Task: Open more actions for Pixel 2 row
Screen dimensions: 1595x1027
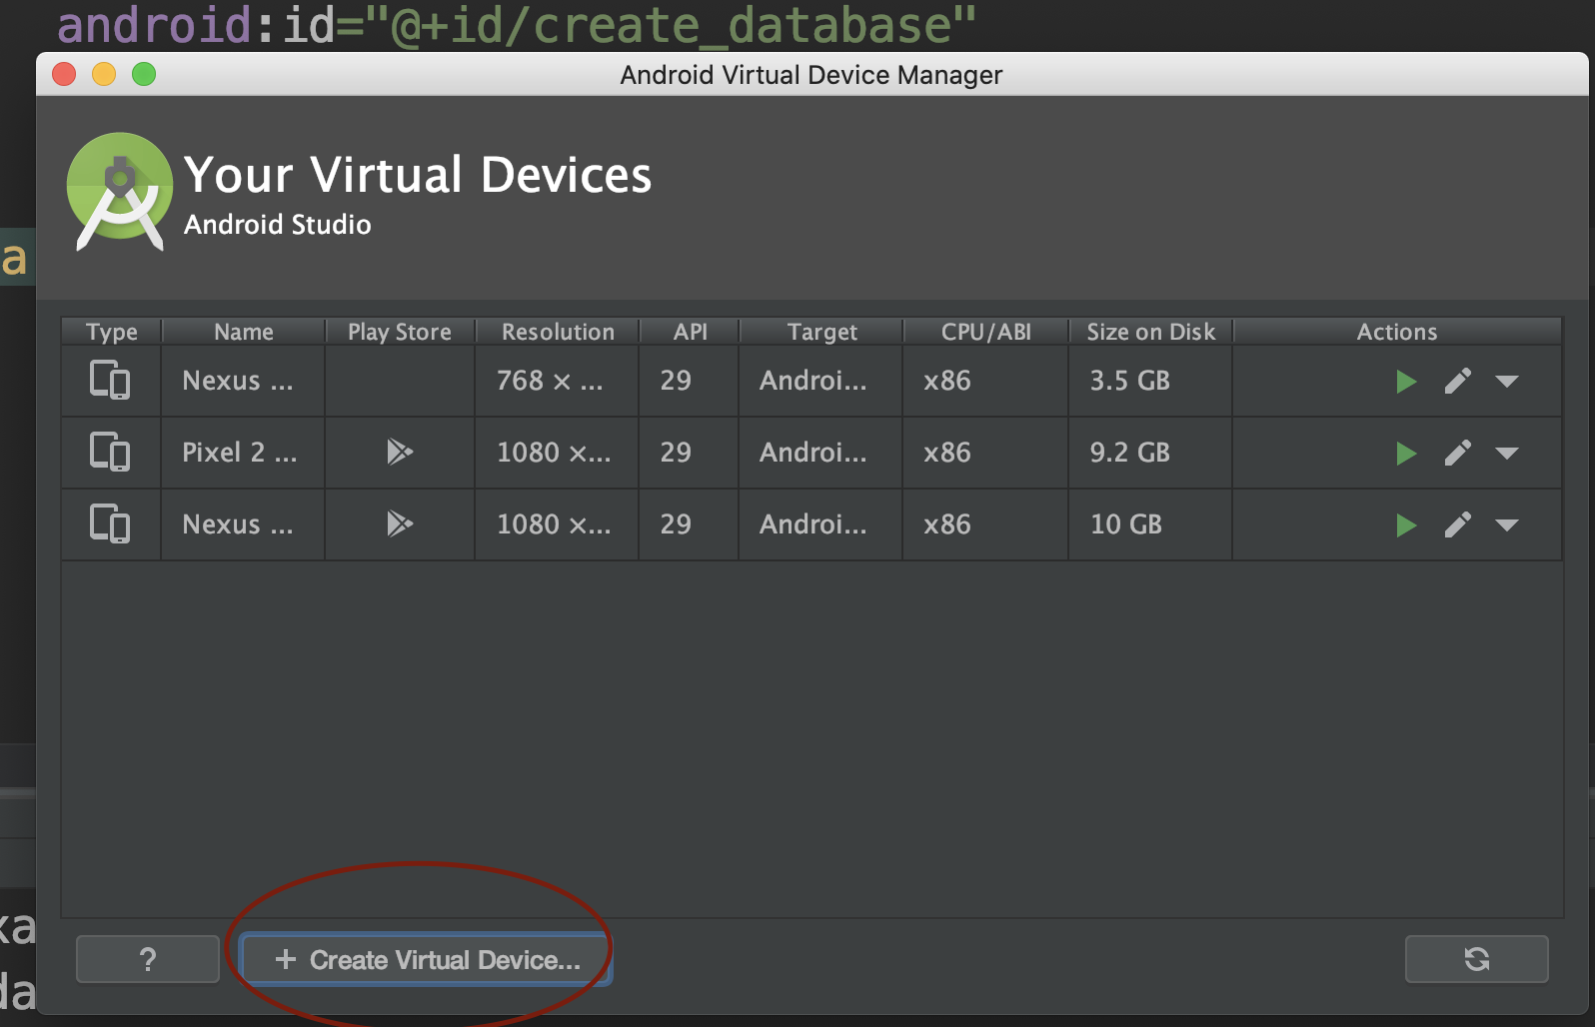Action: (1507, 454)
